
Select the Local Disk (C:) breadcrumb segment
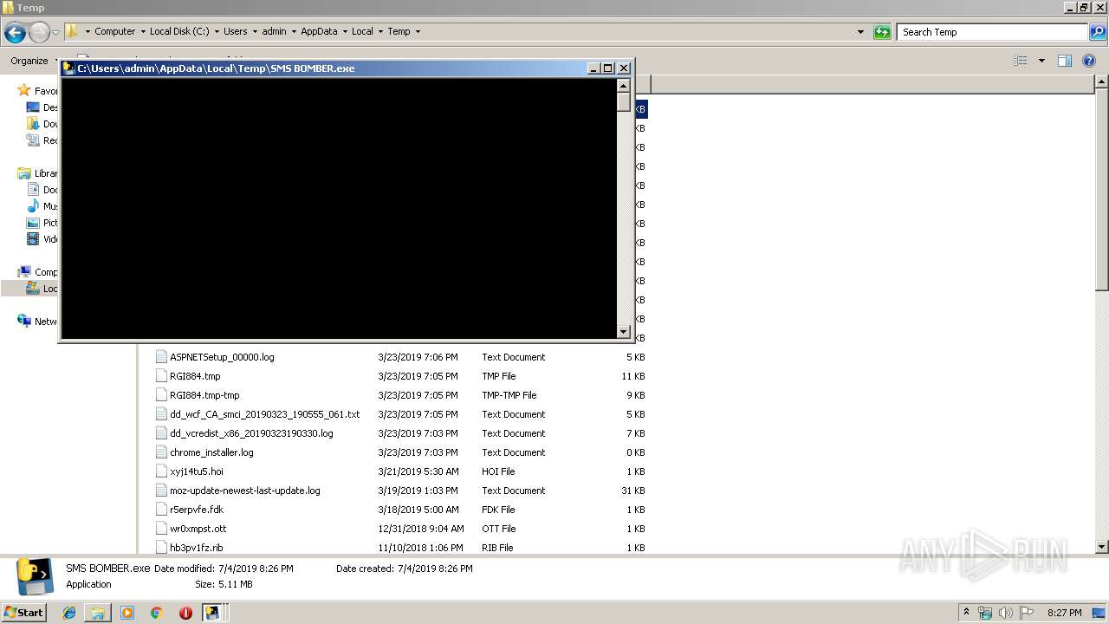point(180,31)
